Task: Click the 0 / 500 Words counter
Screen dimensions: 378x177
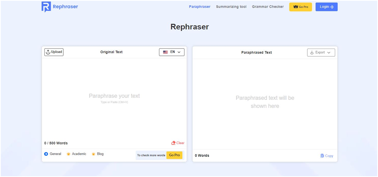Action: [56, 143]
